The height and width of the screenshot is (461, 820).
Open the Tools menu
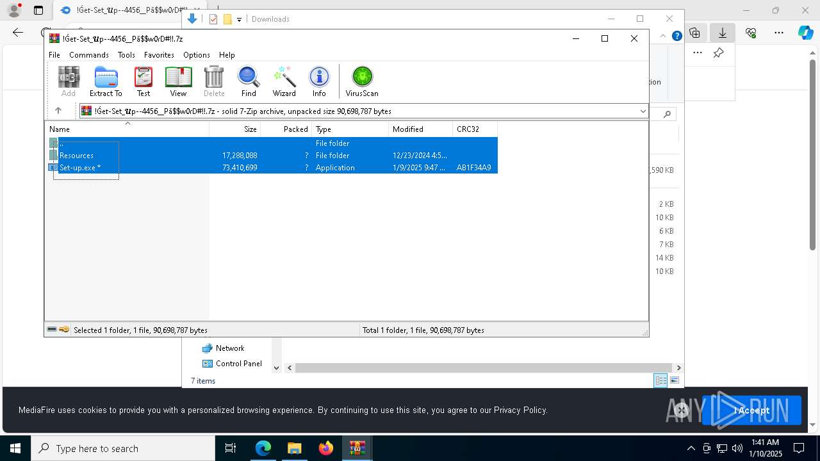[126, 55]
